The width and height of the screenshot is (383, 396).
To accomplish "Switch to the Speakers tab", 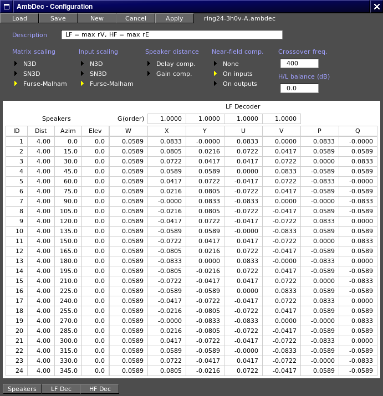I will coord(22,389).
